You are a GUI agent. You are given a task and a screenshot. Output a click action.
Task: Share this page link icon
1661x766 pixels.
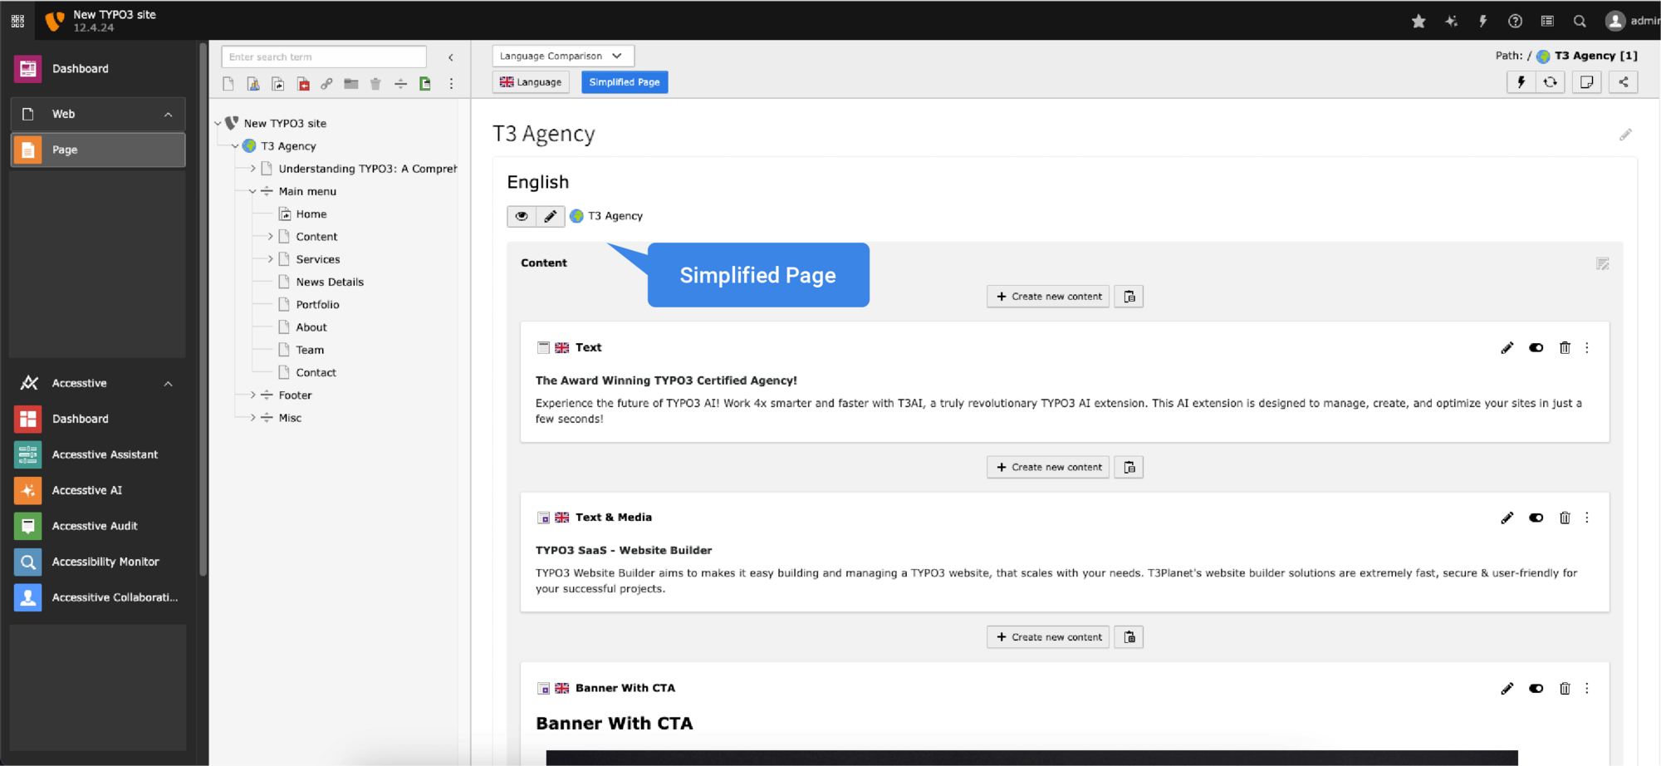(x=1623, y=82)
